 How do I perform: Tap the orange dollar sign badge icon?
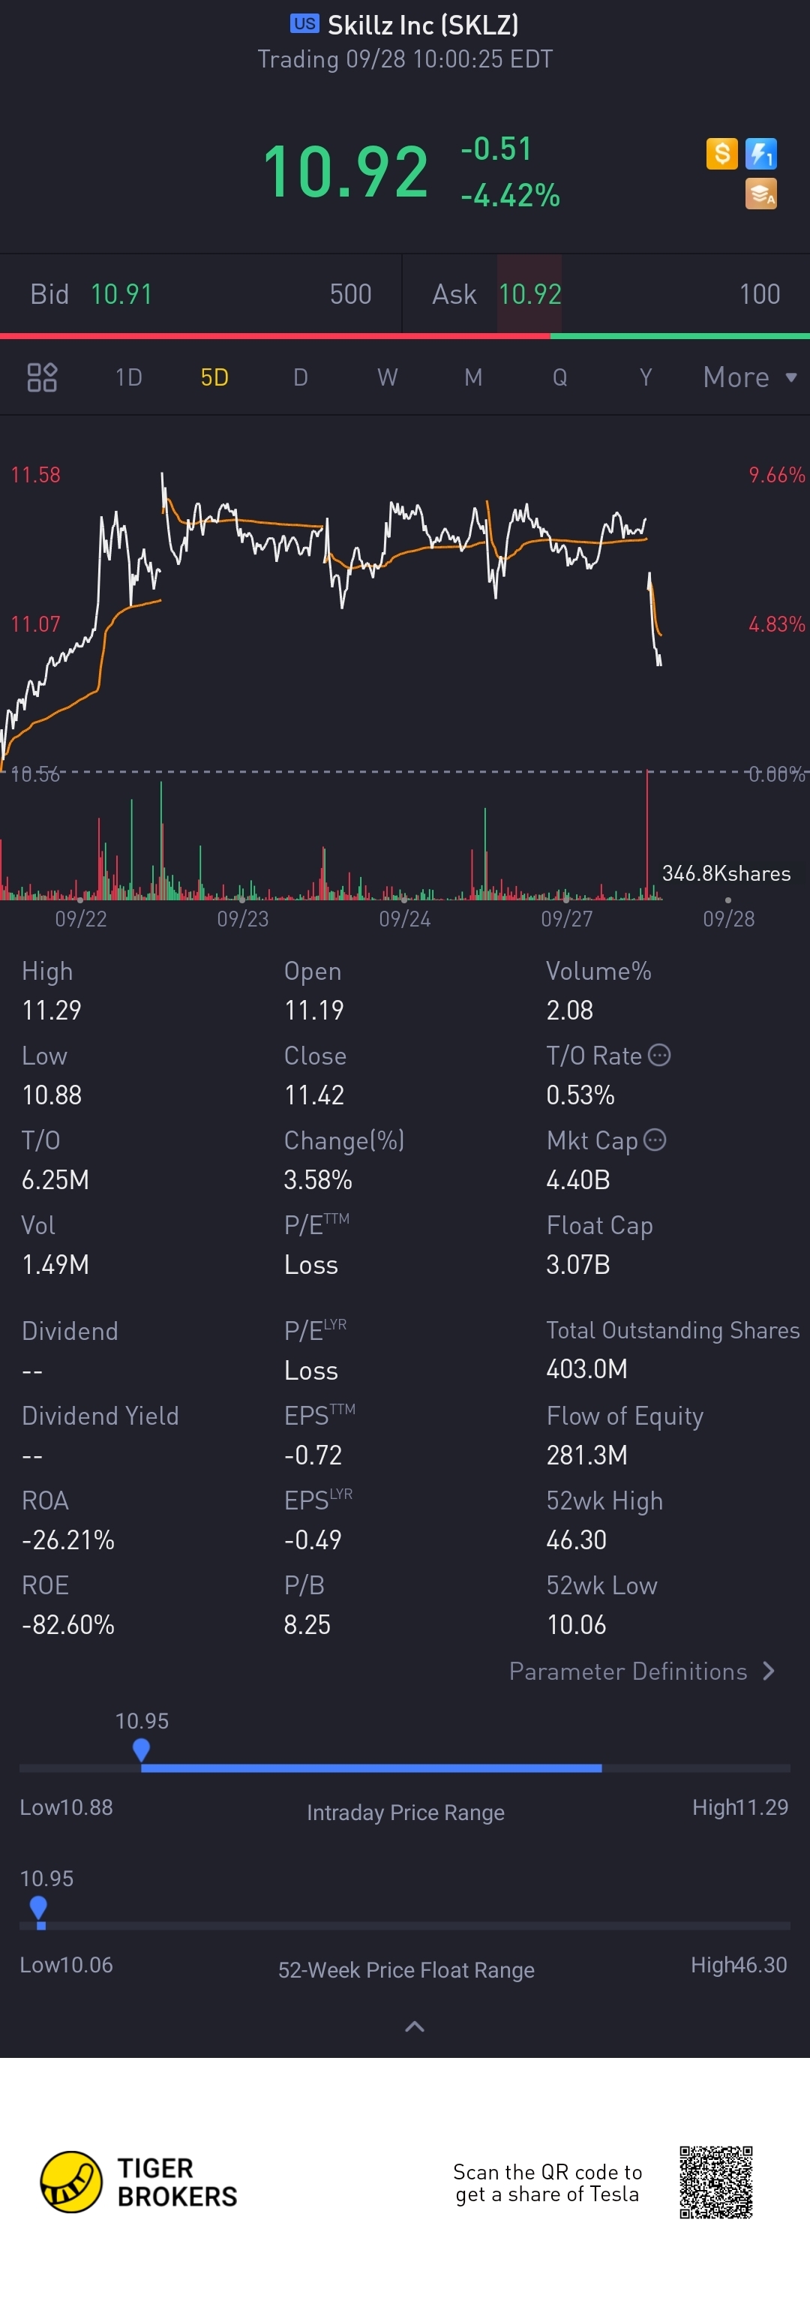coord(721,154)
